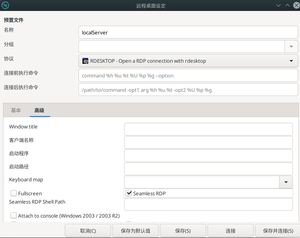
Task: Click the 预置文件 section heading
Action: 14,20
